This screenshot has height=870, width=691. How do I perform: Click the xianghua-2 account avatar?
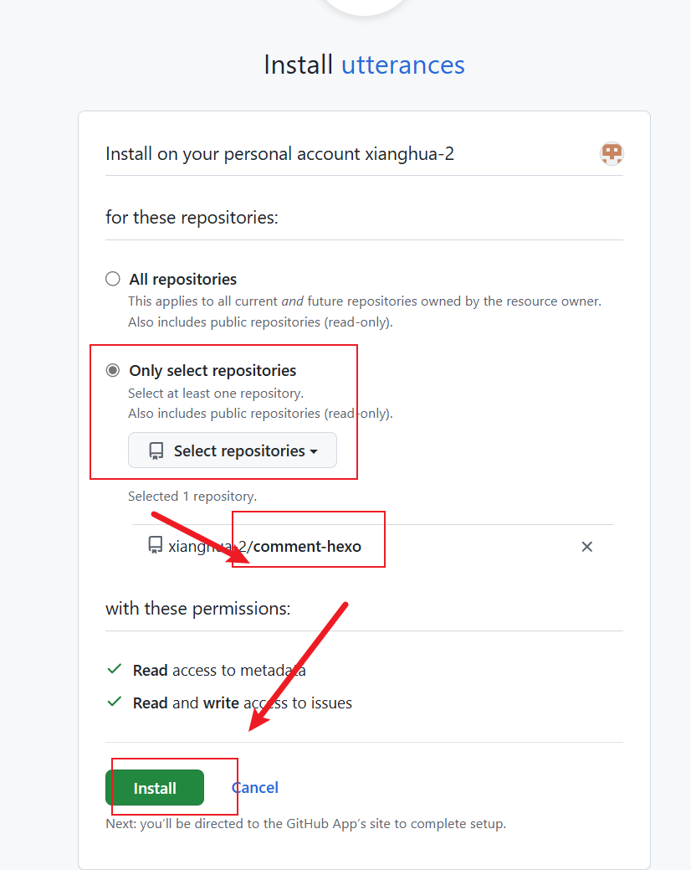point(612,153)
